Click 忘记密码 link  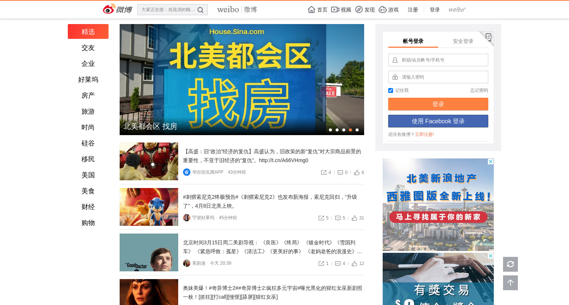point(479,90)
